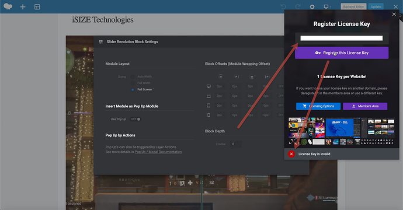Image resolution: width=403 pixels, height=210 pixels.
Task: Open the template layout icon in header
Action: point(37,7)
